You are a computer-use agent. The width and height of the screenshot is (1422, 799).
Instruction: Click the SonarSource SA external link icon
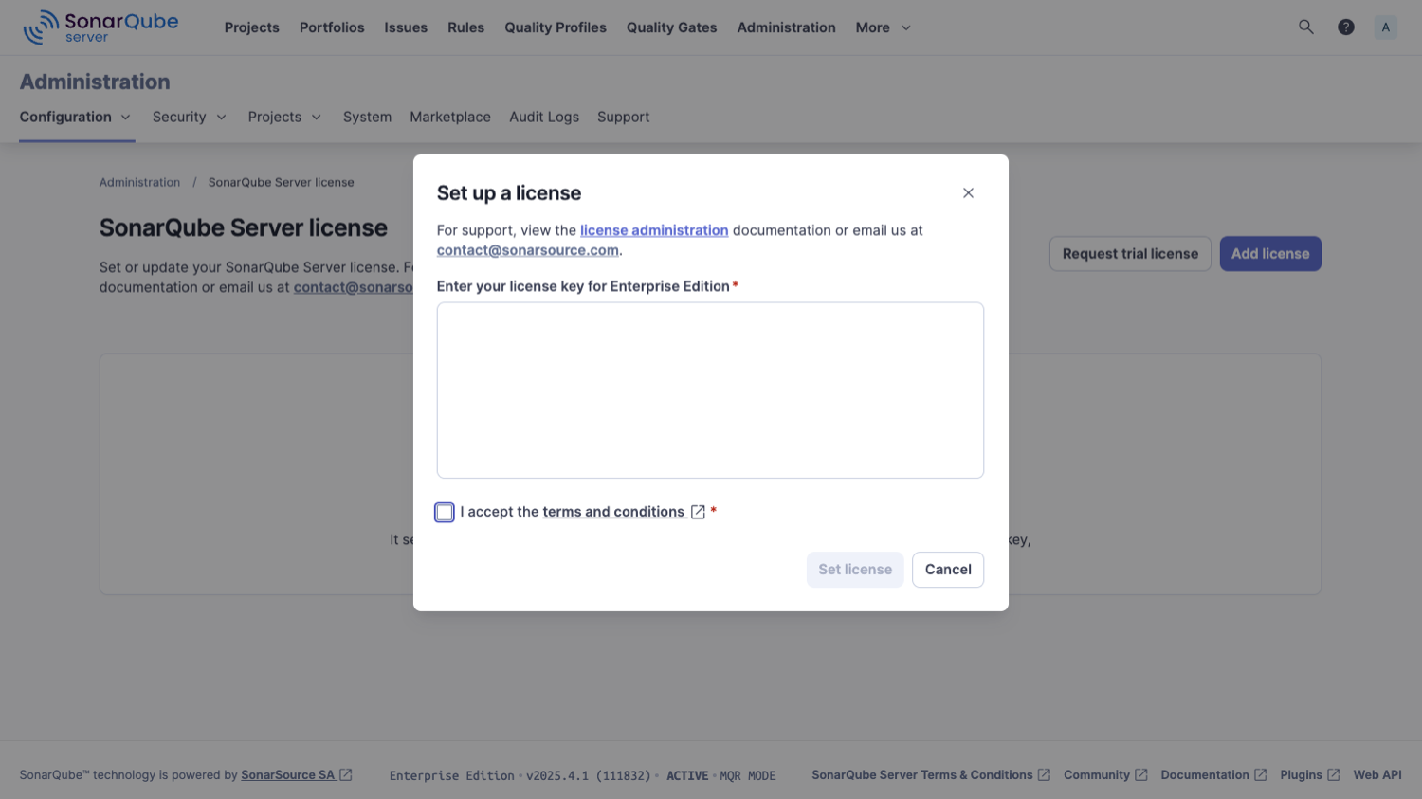[345, 774]
